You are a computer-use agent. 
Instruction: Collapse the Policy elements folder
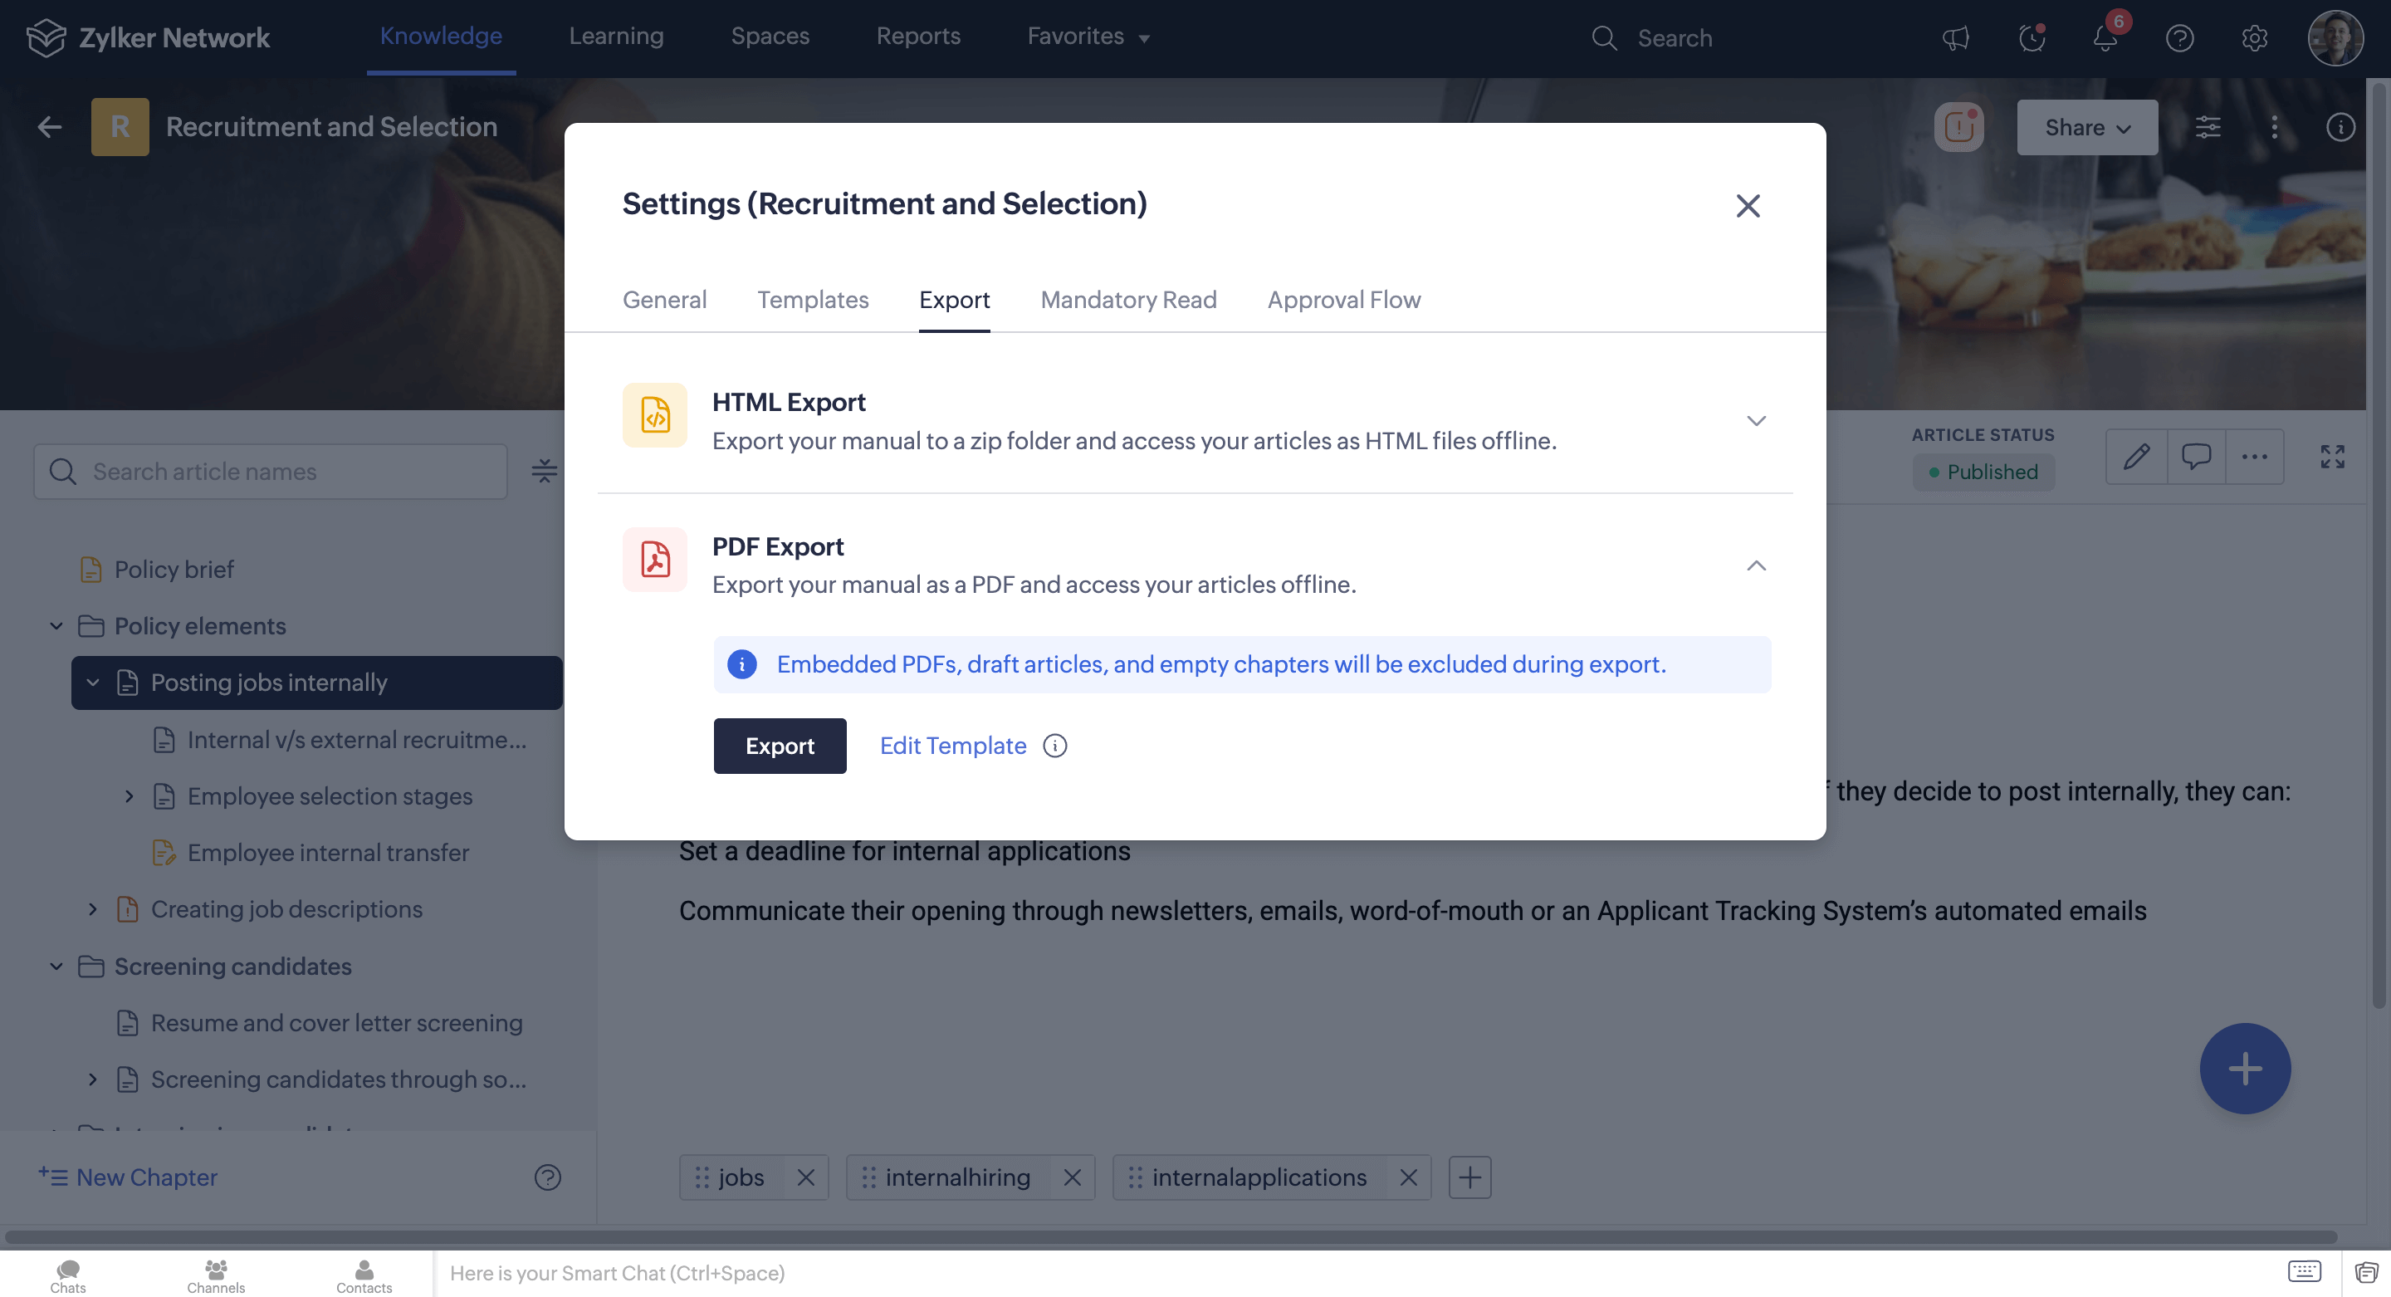pos(56,626)
